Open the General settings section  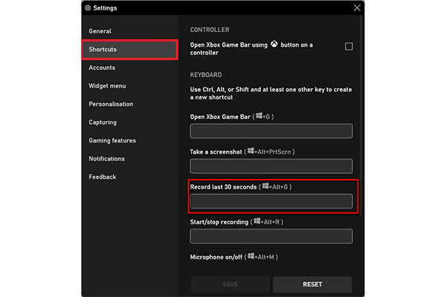click(100, 31)
